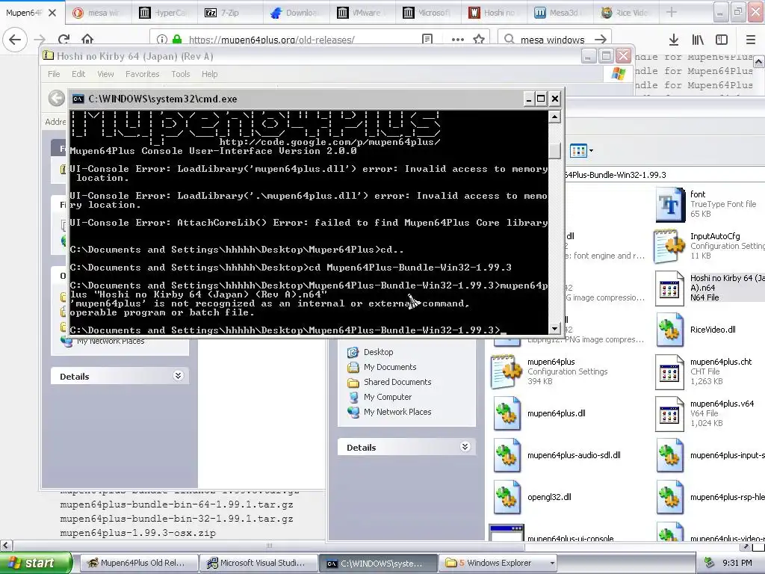The image size is (765, 574).
Task: Select mupen64plus.v64 file icon
Action: (x=669, y=414)
